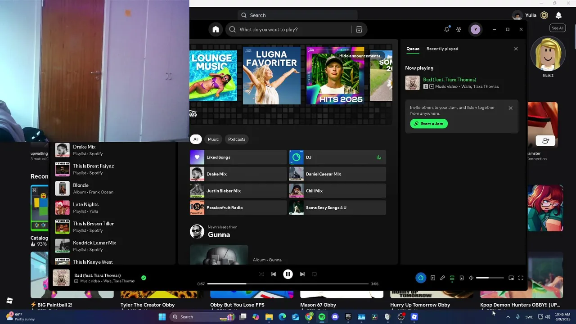The width and height of the screenshot is (576, 324).
Task: Skip to the next track
Action: (302, 274)
